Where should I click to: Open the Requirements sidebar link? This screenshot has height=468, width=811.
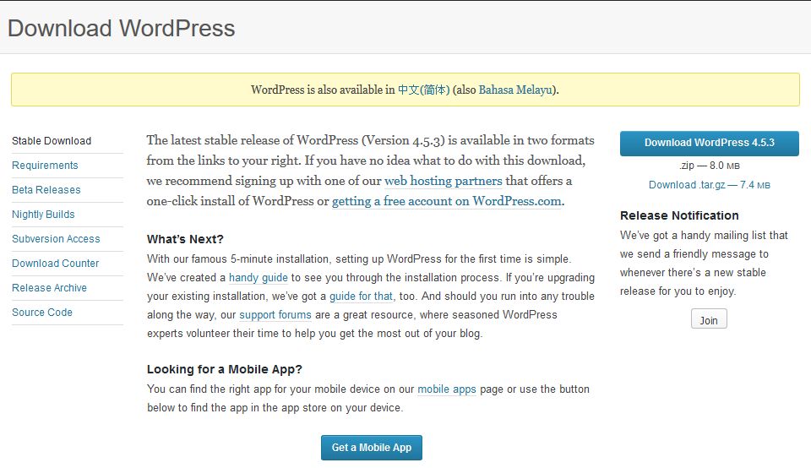[45, 166]
